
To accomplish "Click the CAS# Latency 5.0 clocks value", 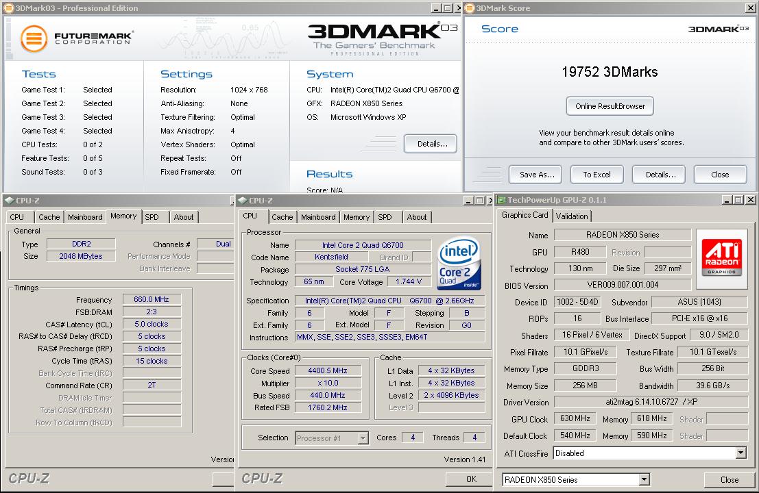I will [152, 325].
